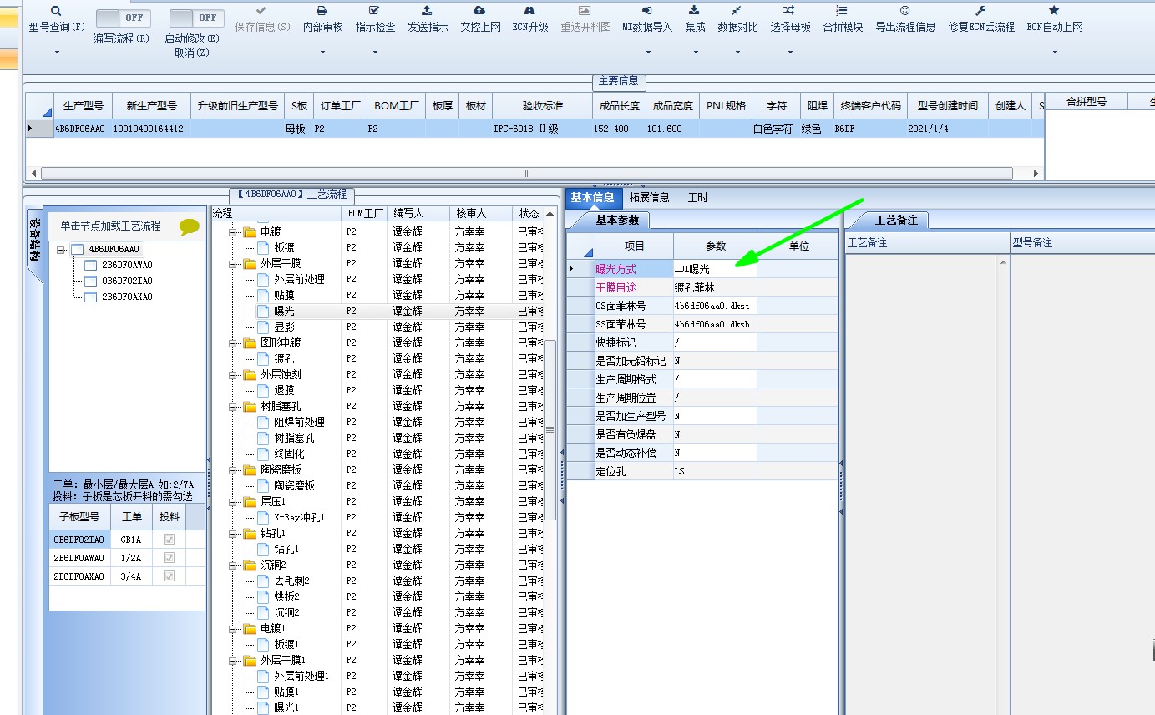Image resolution: width=1155 pixels, height=715 pixels.
Task: Click the 树脂塞孔 folder icon
Action: pos(250,406)
